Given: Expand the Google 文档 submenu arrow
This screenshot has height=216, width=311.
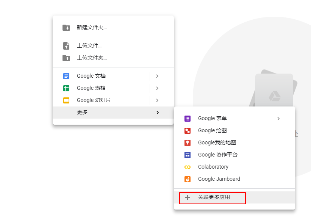Looking at the screenshot, I should [x=157, y=76].
